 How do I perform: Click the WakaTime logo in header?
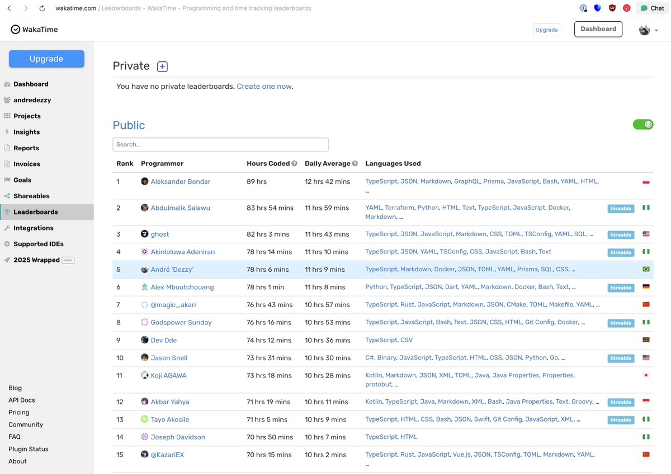(34, 29)
